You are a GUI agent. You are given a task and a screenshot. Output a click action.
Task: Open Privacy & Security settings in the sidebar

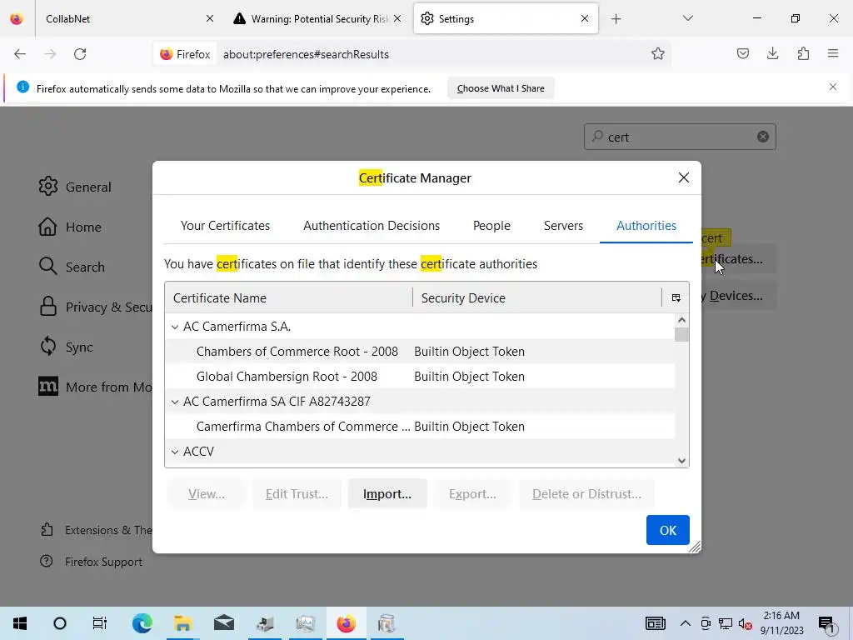(95, 307)
